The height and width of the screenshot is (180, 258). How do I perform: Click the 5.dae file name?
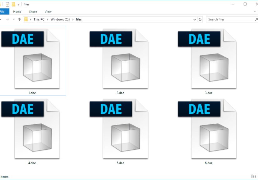pyautogui.click(x=120, y=163)
